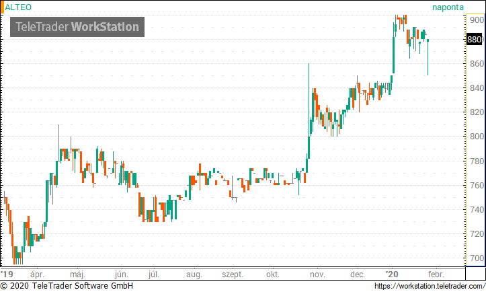This screenshot has width=486, height=292.
Task: Open the workstation.teletrader.com link
Action: click(x=430, y=286)
